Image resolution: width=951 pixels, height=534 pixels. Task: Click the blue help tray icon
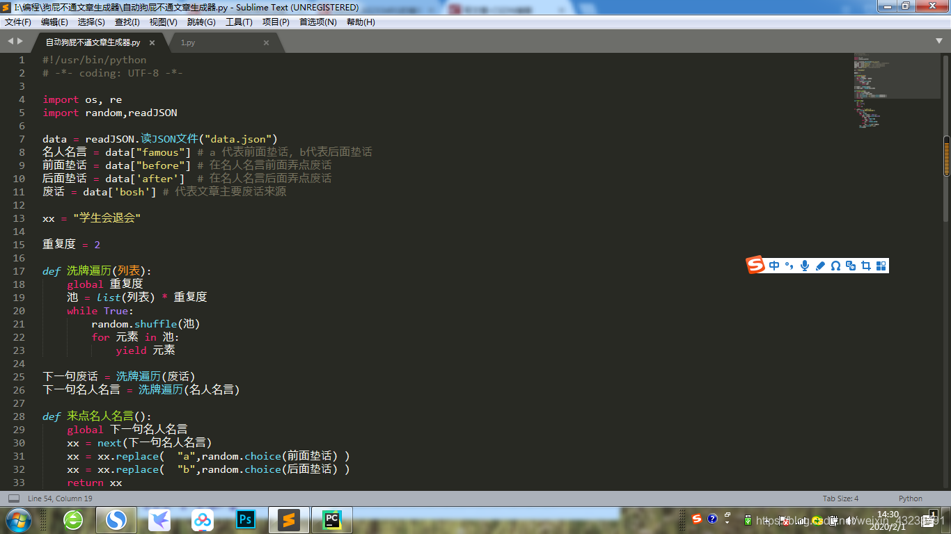pyautogui.click(x=712, y=519)
